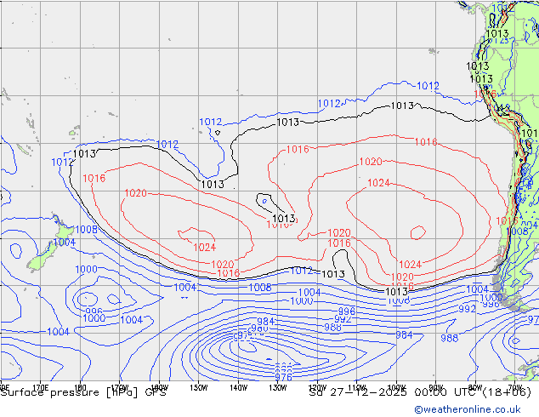Screen dimensions: 539x417
Task: Click the 1020 label left of the western 1024 cell
Action: coord(135,193)
